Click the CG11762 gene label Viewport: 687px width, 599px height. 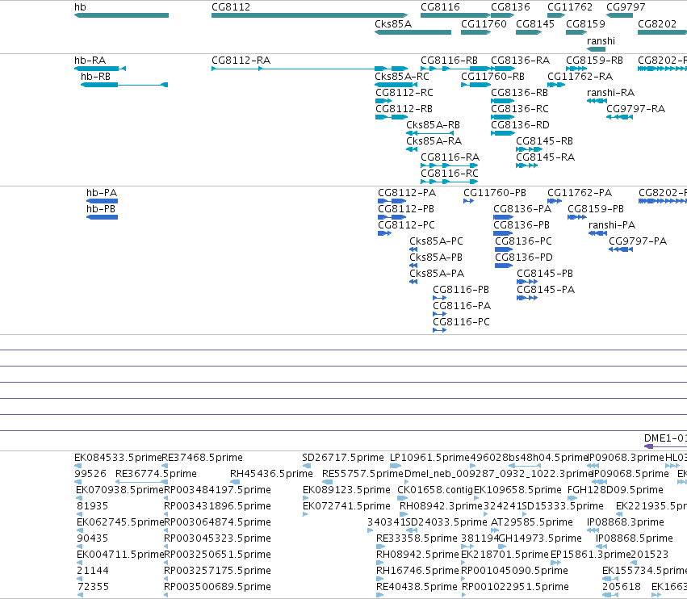570,7
